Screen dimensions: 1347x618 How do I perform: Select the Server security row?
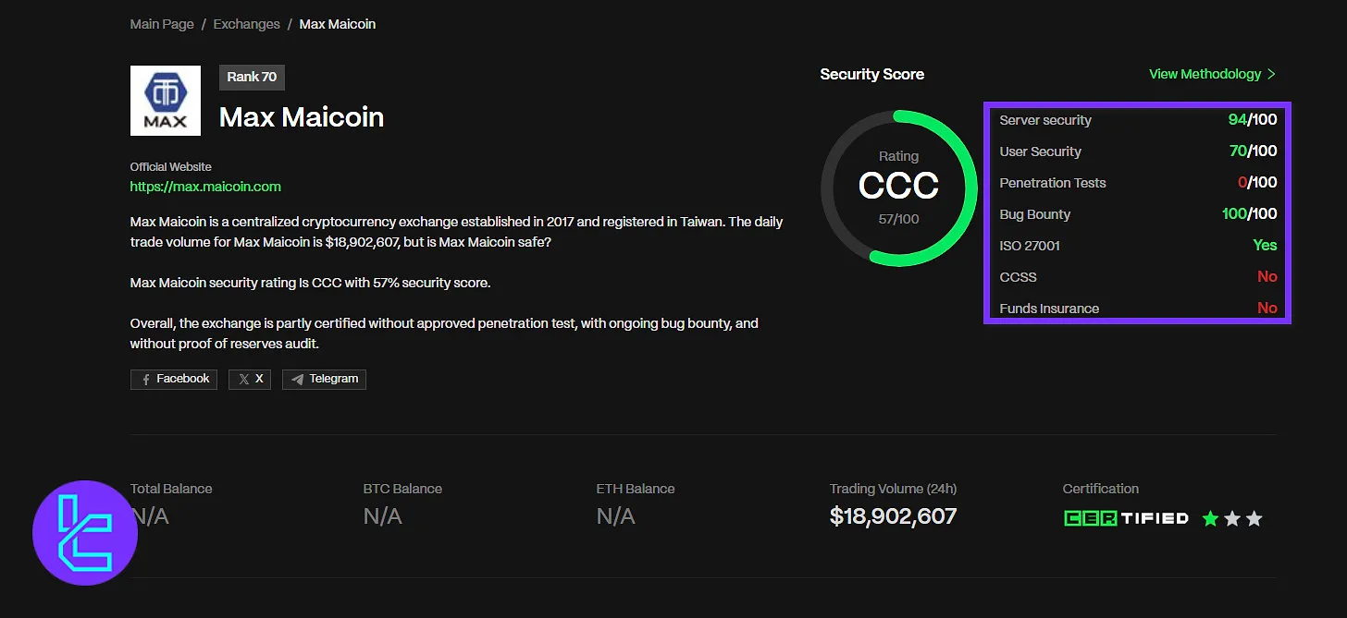1138,120
